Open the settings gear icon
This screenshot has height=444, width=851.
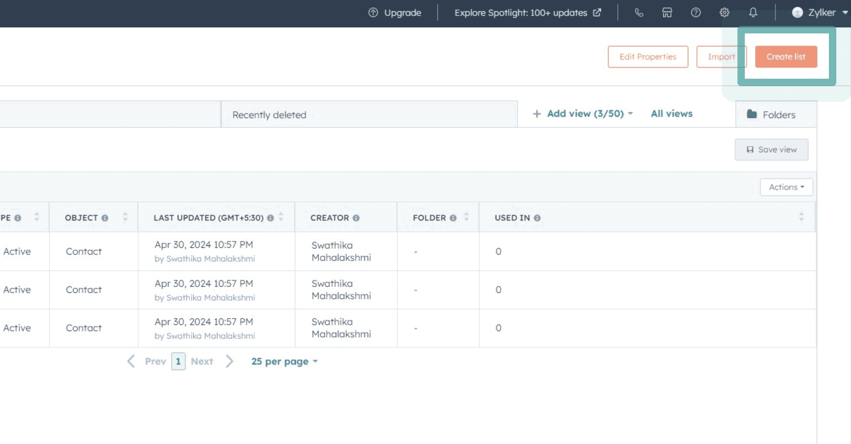coord(724,12)
